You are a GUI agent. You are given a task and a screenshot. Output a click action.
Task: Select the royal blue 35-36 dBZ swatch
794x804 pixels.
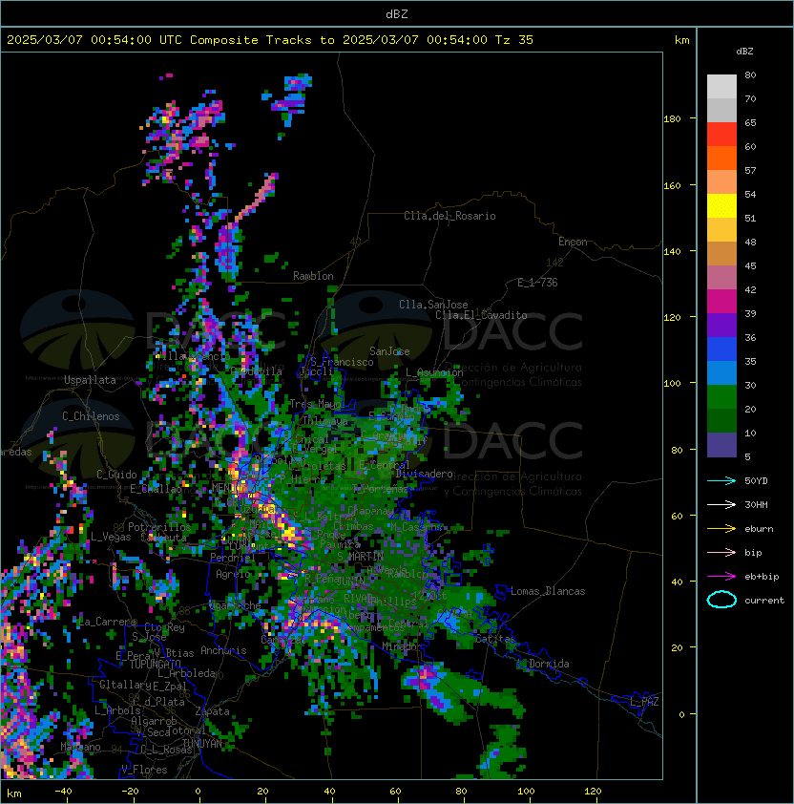721,349
